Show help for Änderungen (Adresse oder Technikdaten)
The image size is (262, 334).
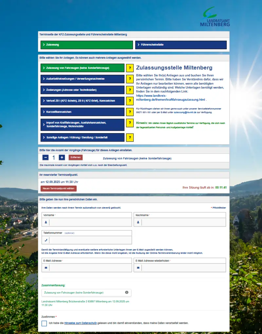tap(130, 90)
